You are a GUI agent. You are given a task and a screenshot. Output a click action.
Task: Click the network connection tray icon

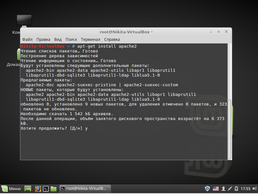(230, 189)
